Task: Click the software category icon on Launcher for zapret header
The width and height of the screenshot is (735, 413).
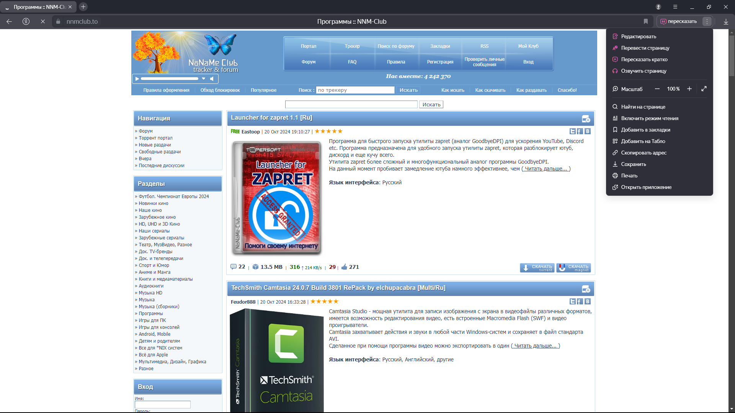Action: (x=586, y=119)
